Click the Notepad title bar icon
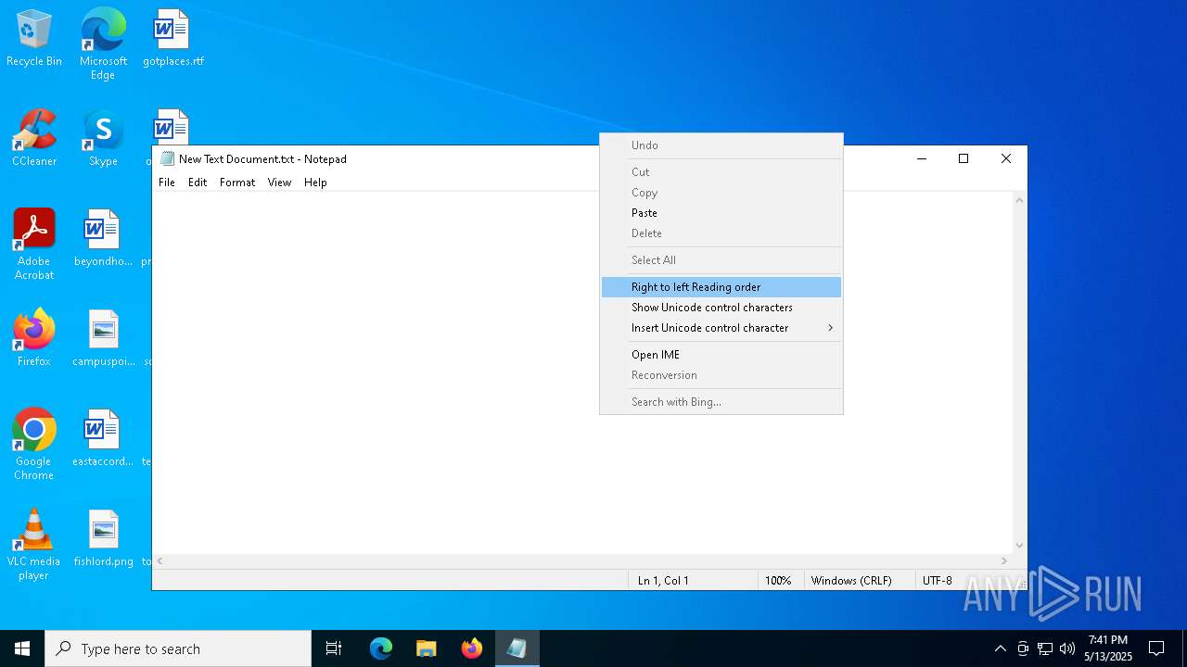1187x667 pixels. tap(168, 158)
